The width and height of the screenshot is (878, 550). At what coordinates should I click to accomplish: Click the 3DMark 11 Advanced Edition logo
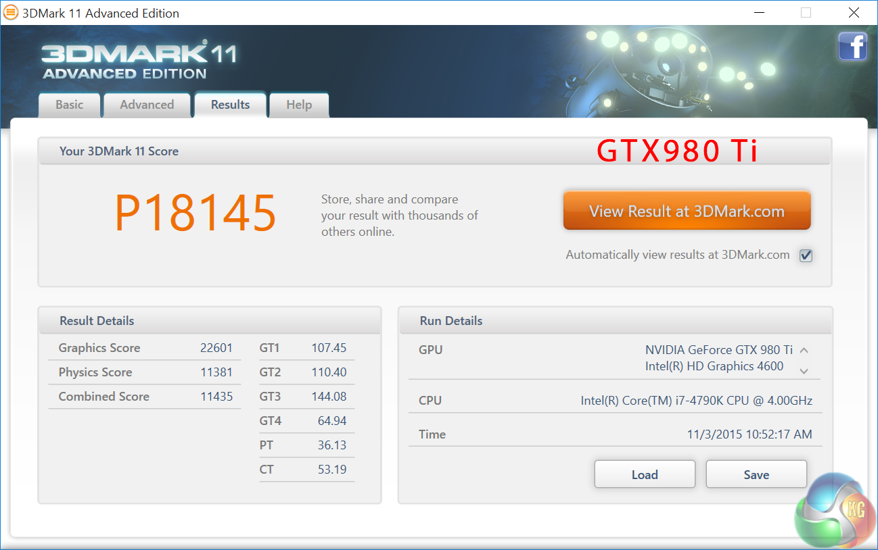pos(139,61)
